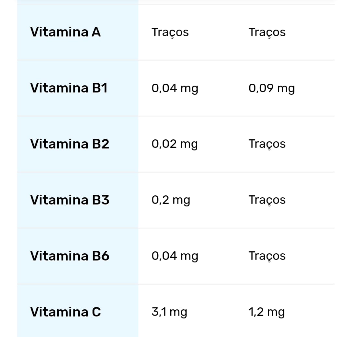Click the Traços value in Vitamina B3 row
Viewport: 351px width, 337px height.
click(x=267, y=200)
